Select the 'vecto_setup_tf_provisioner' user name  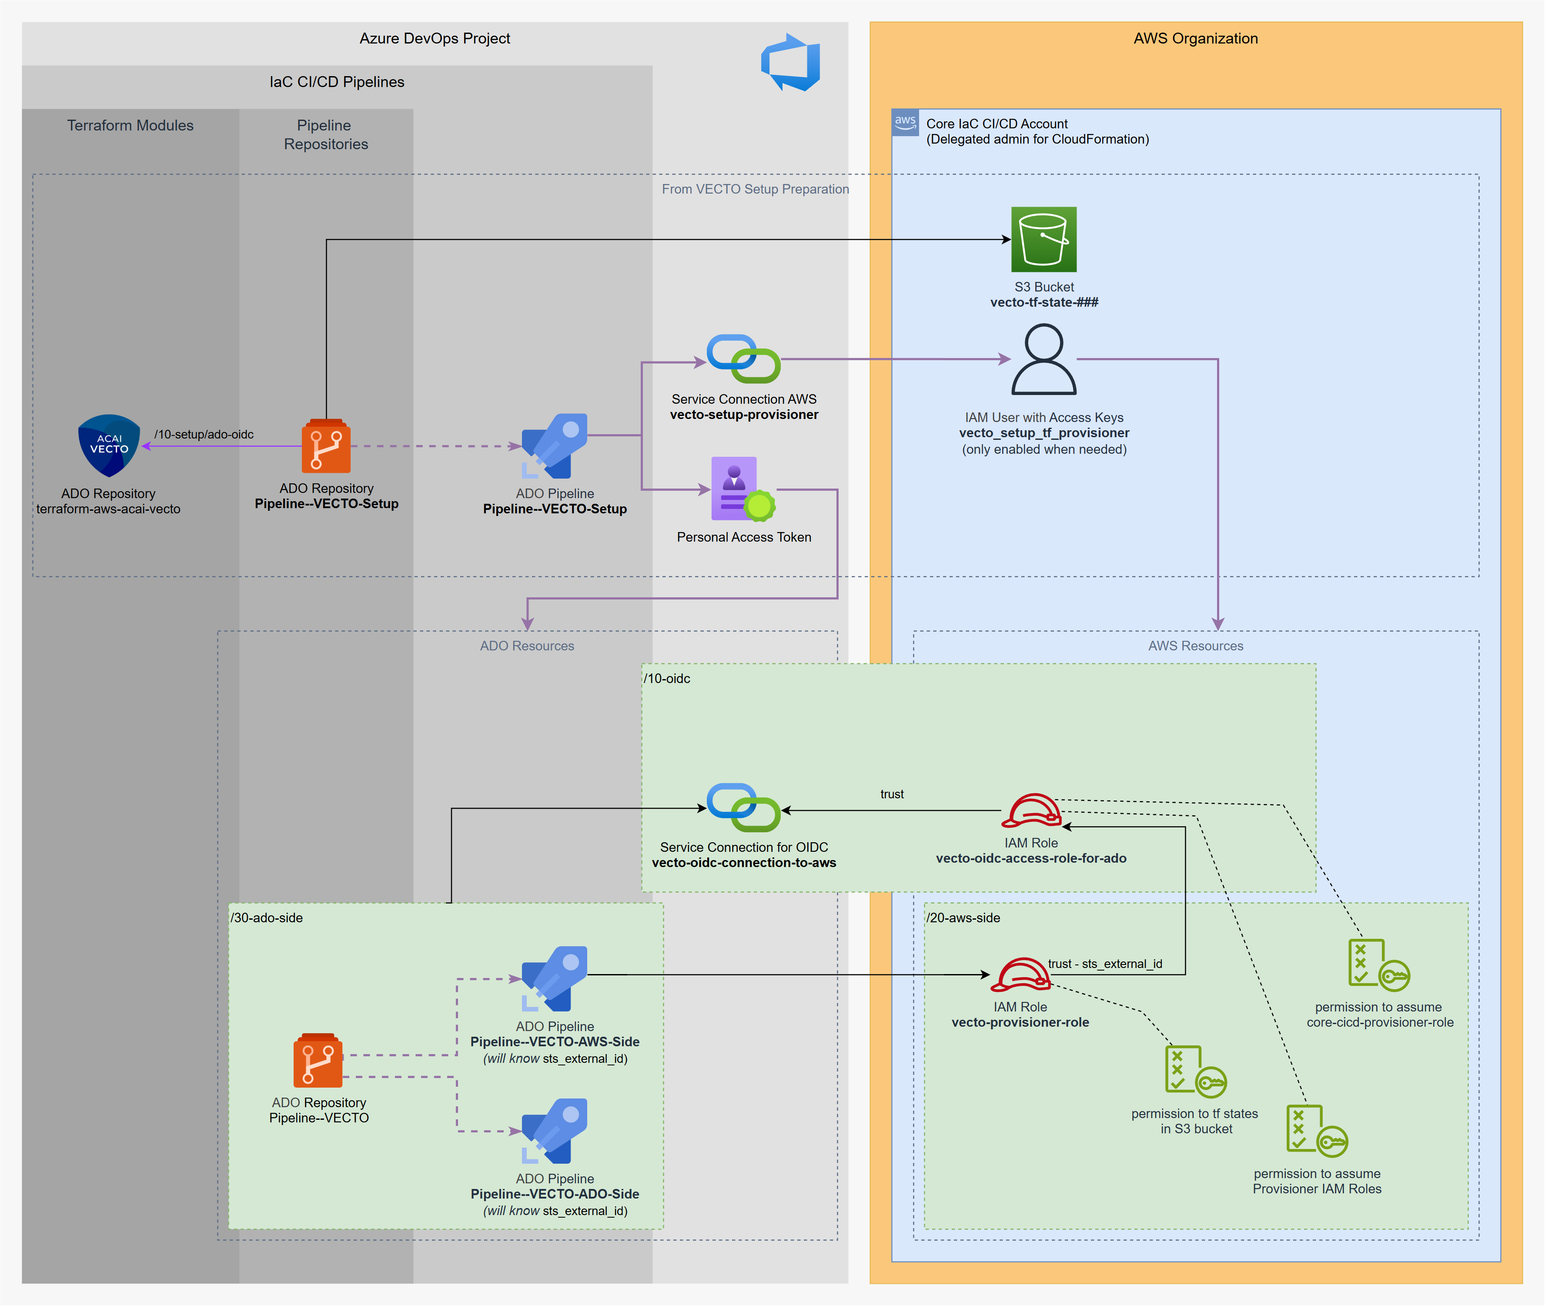tap(1044, 433)
